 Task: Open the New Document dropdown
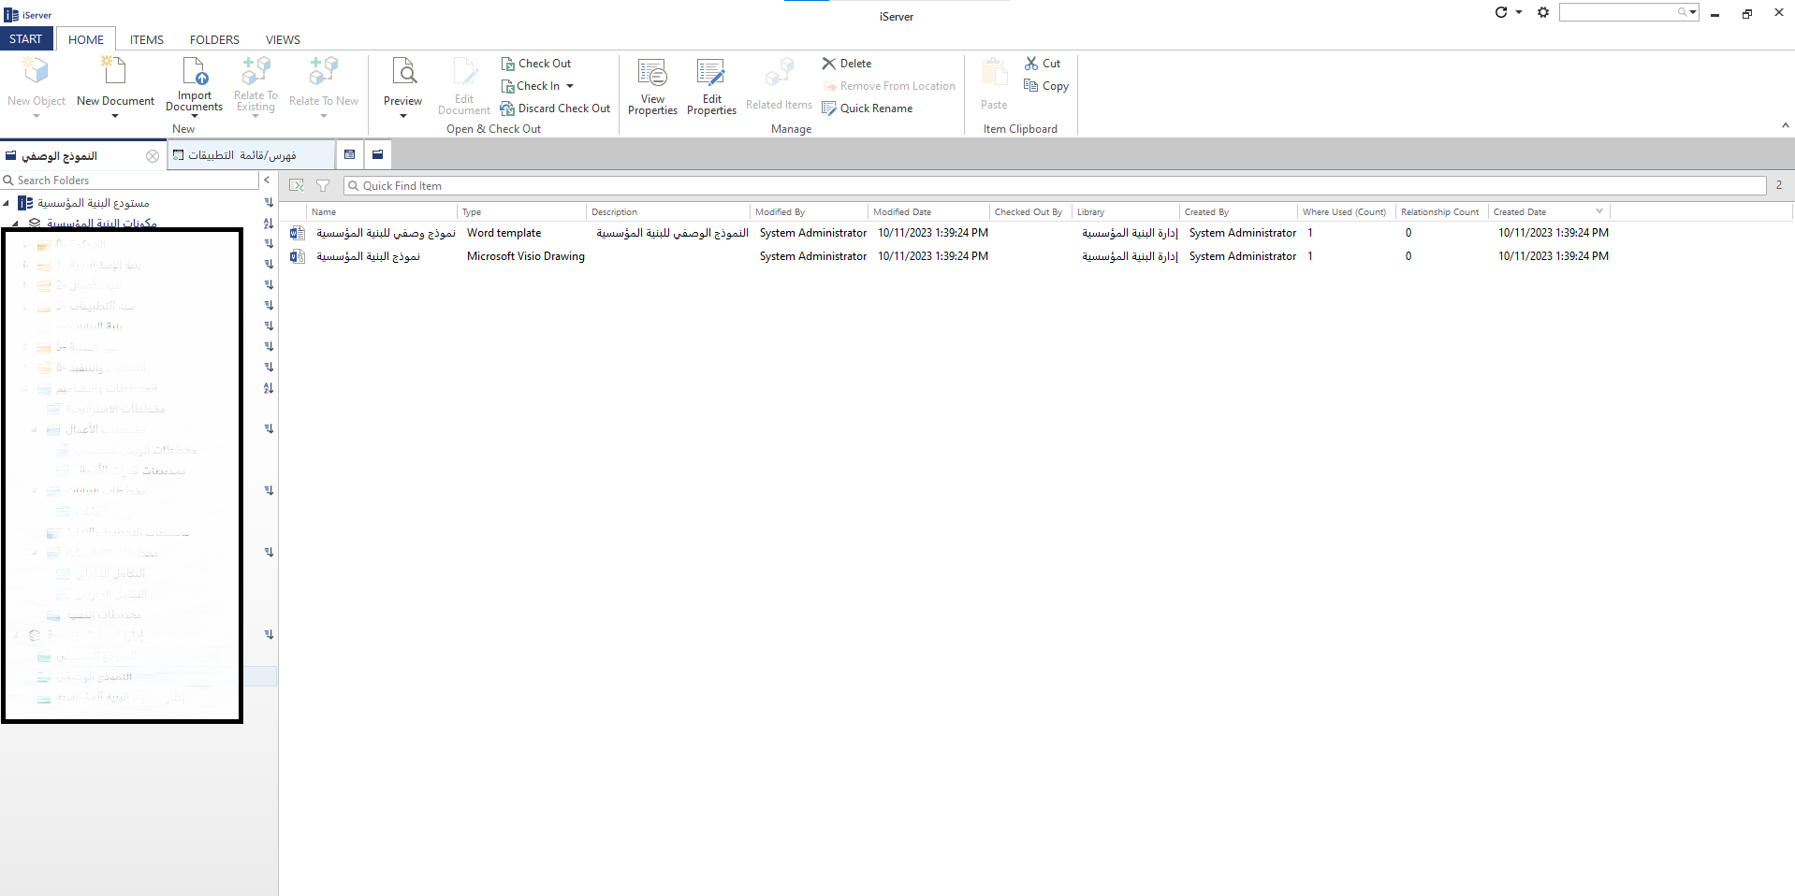115,116
